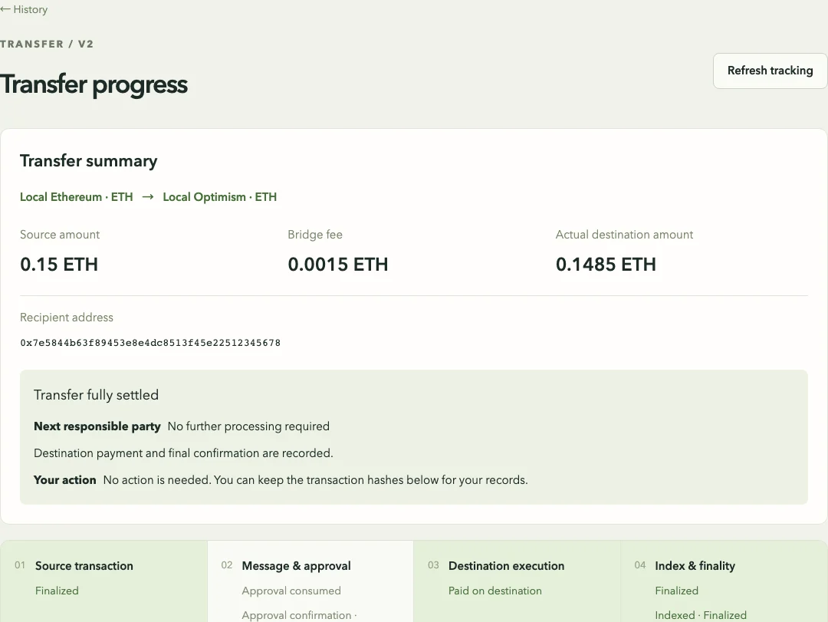Click the Your action label
The image size is (828, 622).
tap(65, 480)
